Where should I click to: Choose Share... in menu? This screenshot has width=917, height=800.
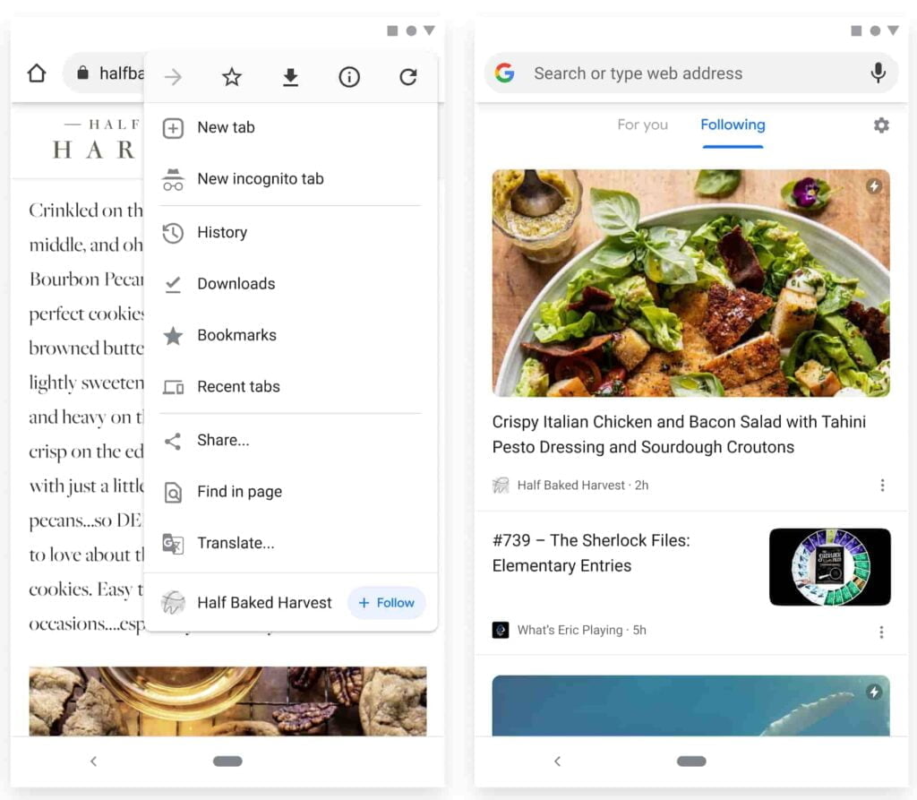coord(291,440)
